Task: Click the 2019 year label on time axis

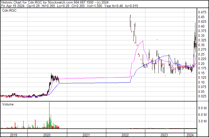Action: [14, 135]
